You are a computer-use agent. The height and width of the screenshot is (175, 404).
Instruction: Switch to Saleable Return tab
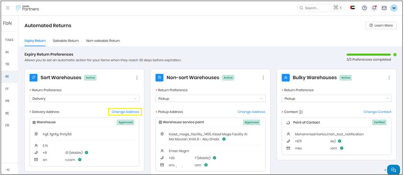(66, 41)
